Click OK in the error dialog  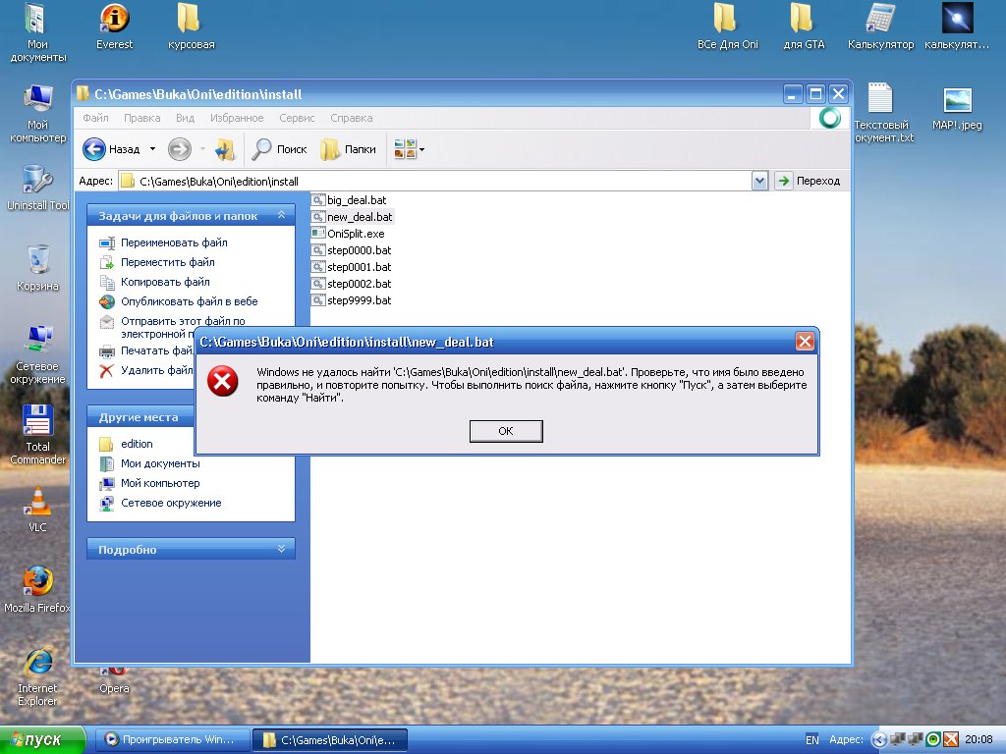[505, 431]
